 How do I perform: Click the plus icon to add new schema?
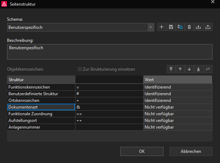point(162,27)
